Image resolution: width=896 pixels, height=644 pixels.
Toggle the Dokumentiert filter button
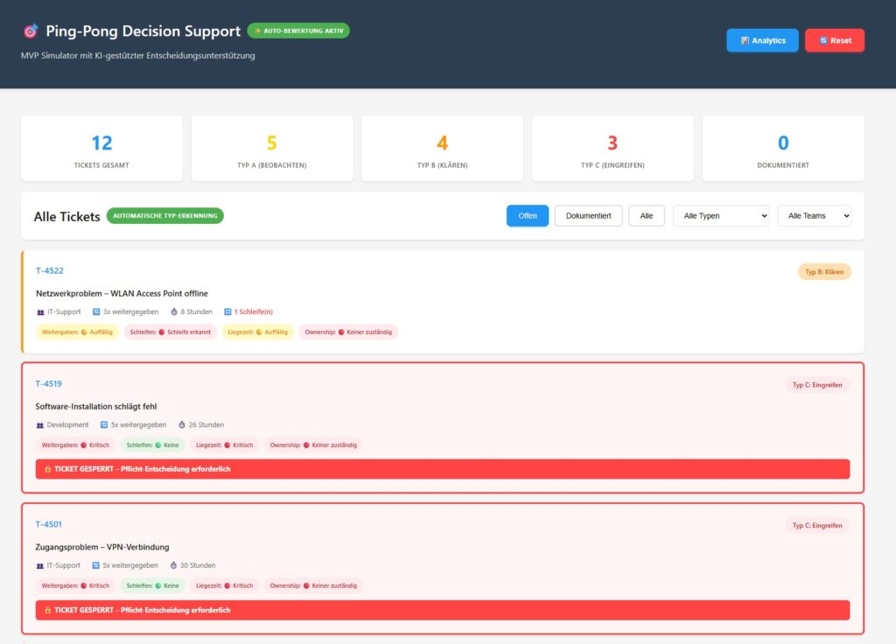[x=588, y=216]
